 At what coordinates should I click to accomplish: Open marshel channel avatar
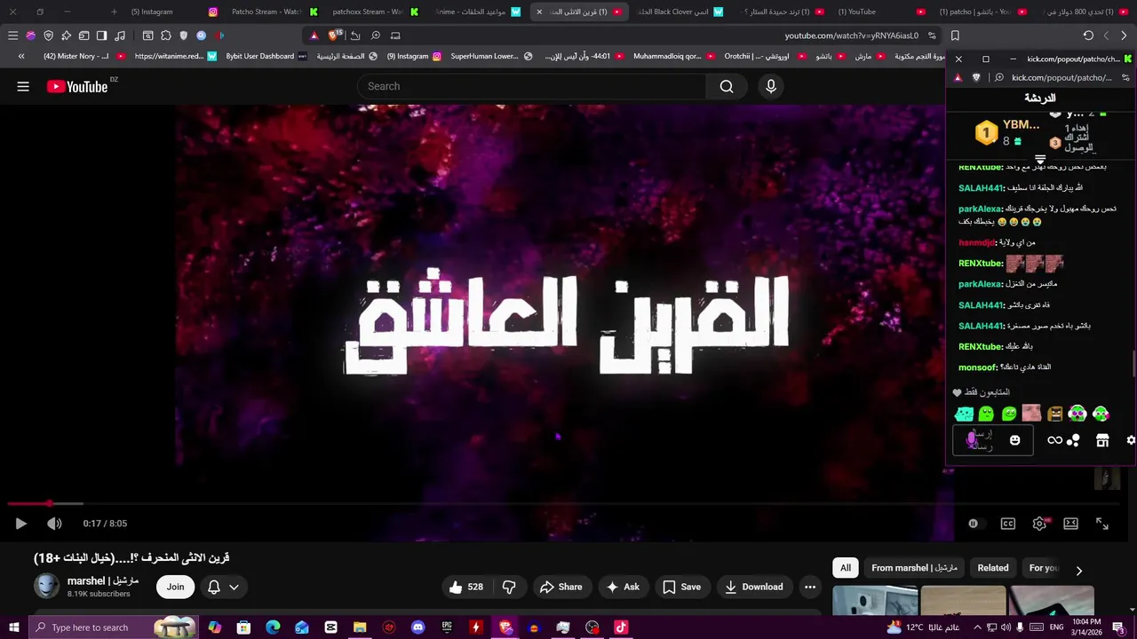pyautogui.click(x=46, y=587)
